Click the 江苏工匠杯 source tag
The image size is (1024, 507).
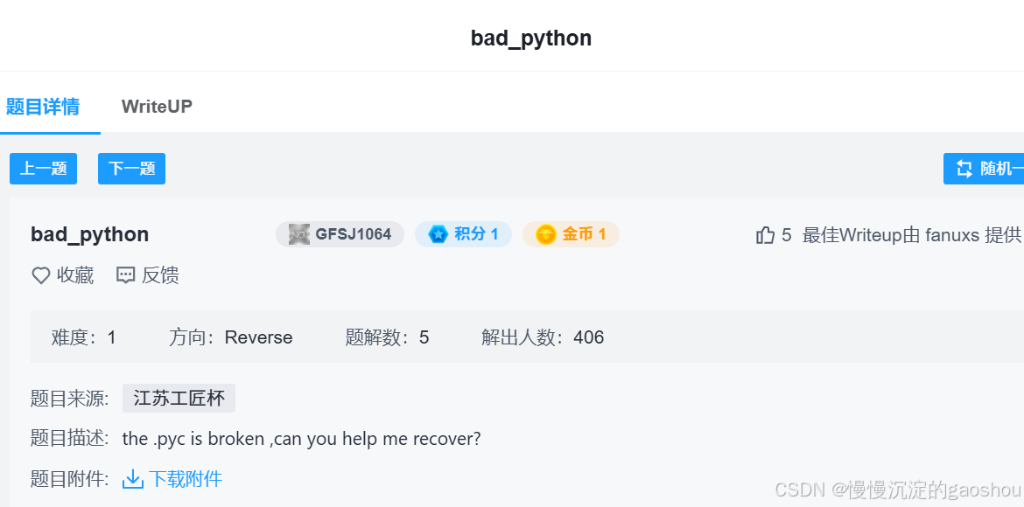[179, 398]
